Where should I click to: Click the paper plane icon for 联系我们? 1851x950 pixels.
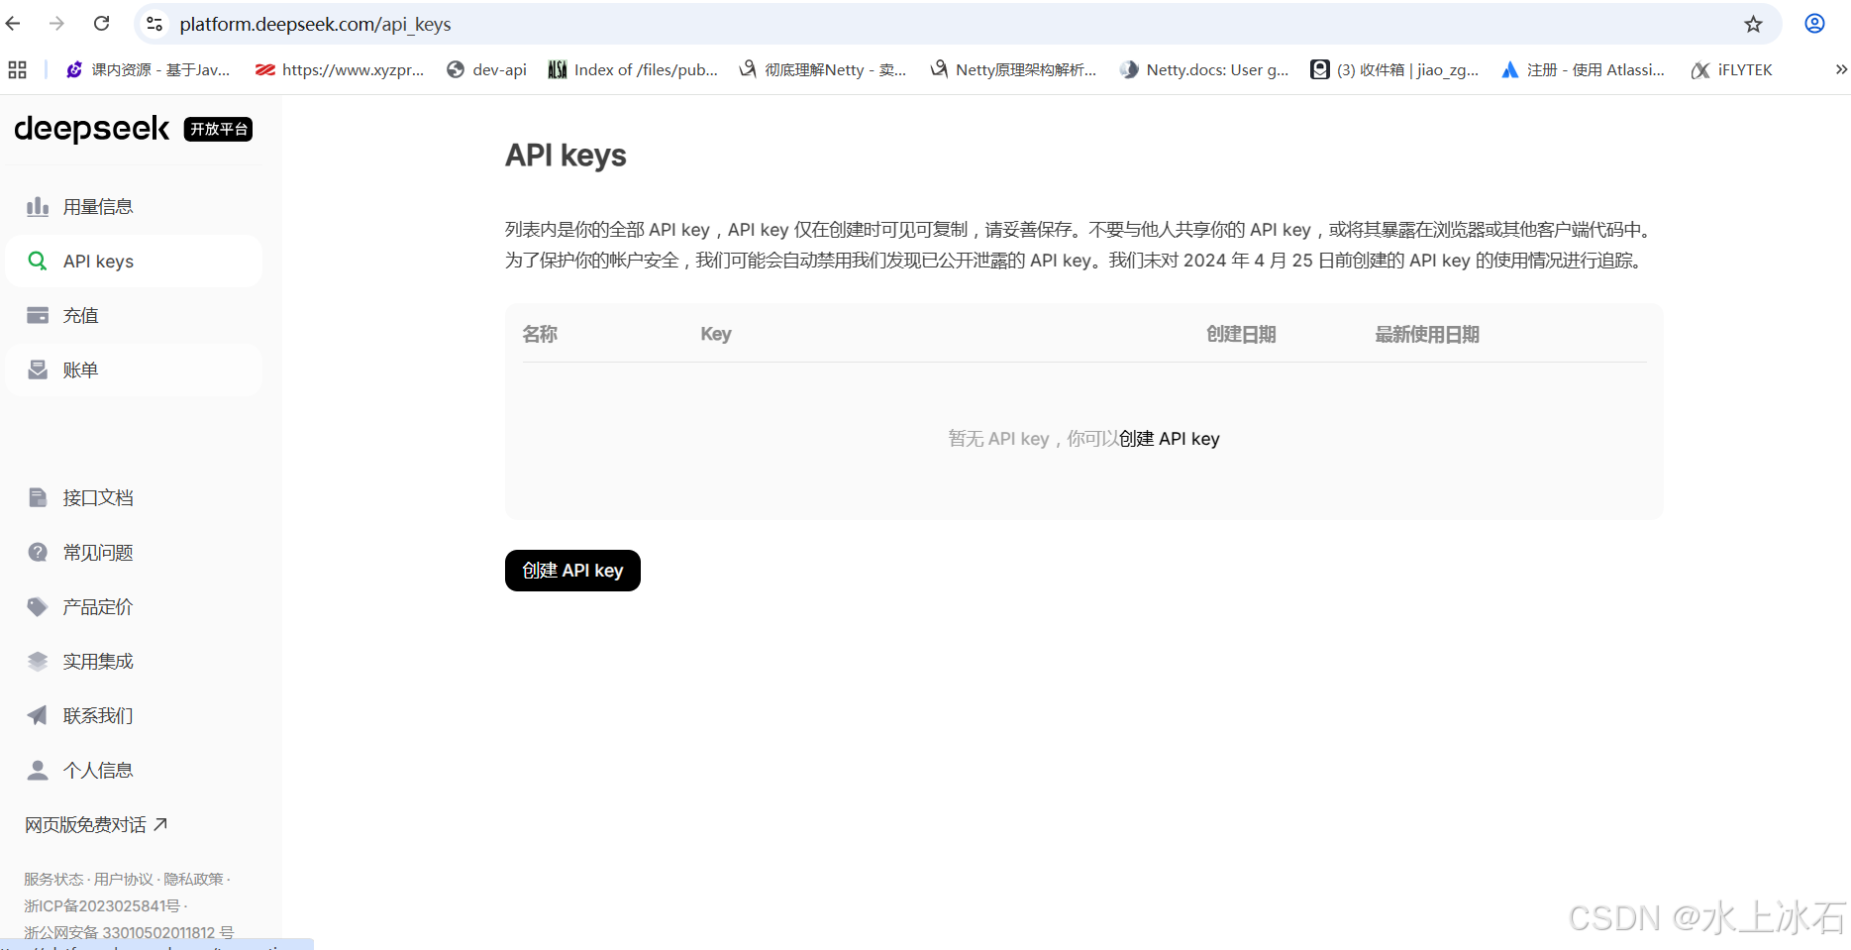pyautogui.click(x=38, y=715)
